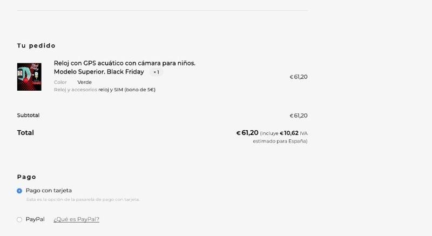The width and height of the screenshot is (432, 236).
Task: Click the product title Reloj con GPS acuático
Action: click(125, 68)
